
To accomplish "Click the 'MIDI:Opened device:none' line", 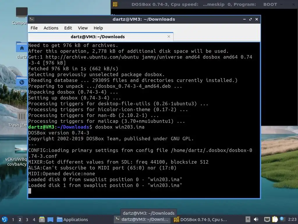I will (62, 174).
